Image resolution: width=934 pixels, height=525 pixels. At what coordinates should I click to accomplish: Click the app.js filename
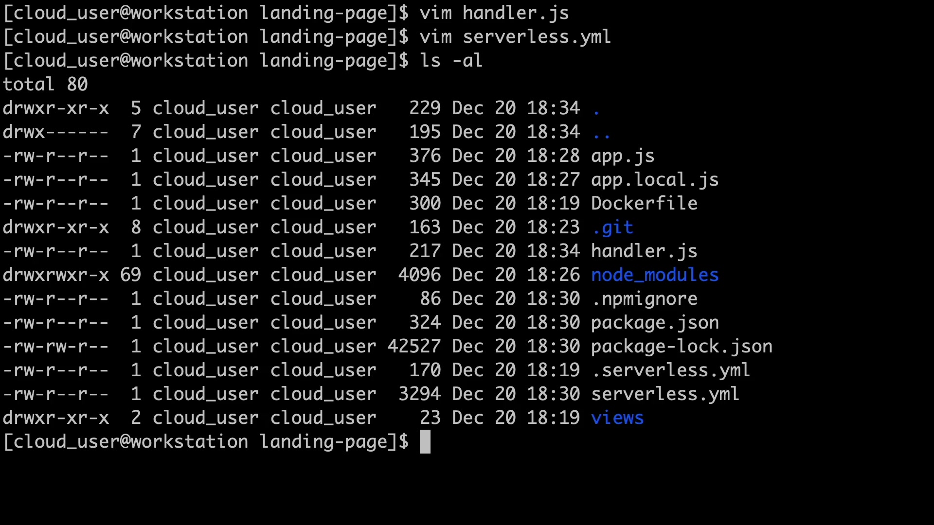(x=622, y=156)
